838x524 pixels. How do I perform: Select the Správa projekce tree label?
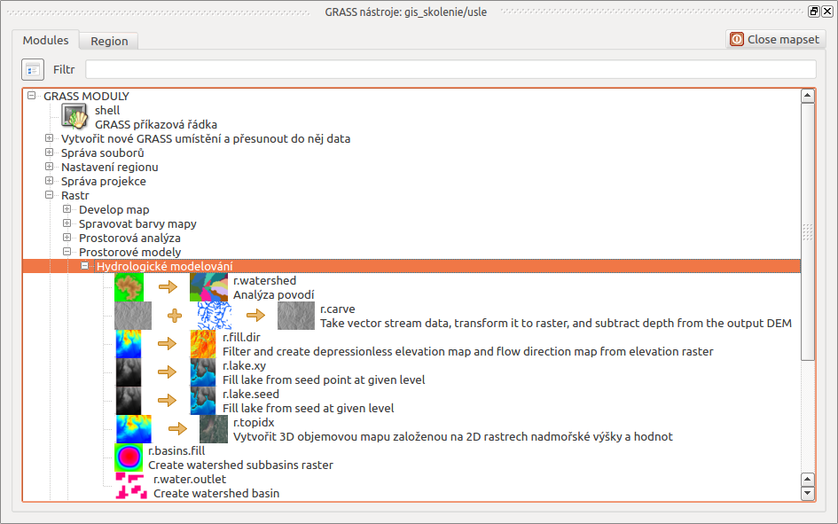(103, 181)
